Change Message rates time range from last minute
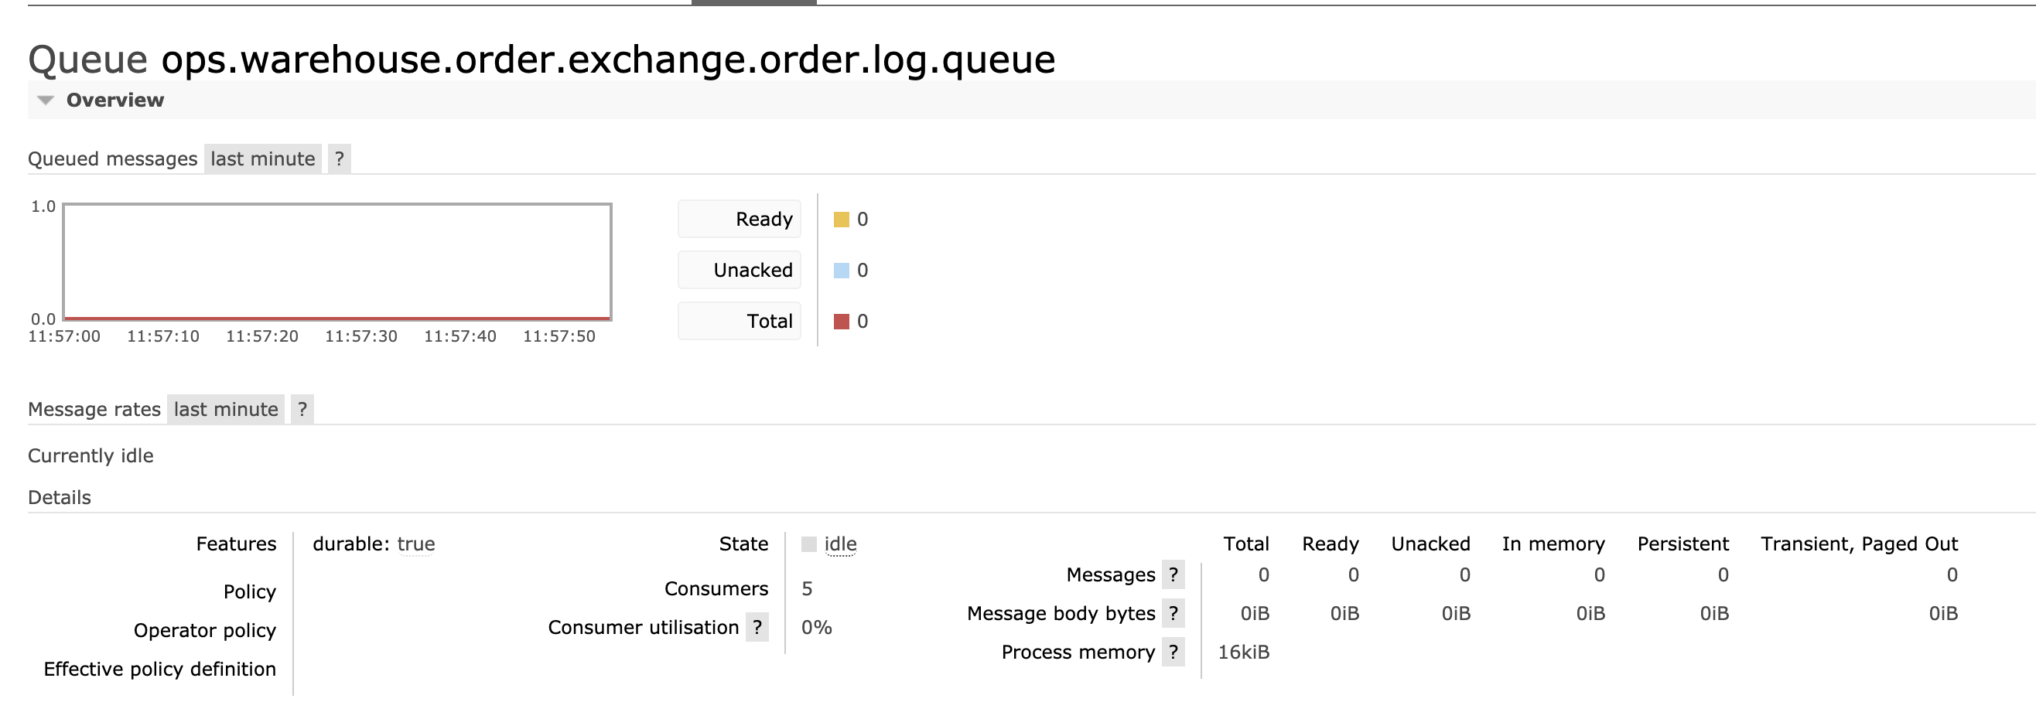 (225, 409)
